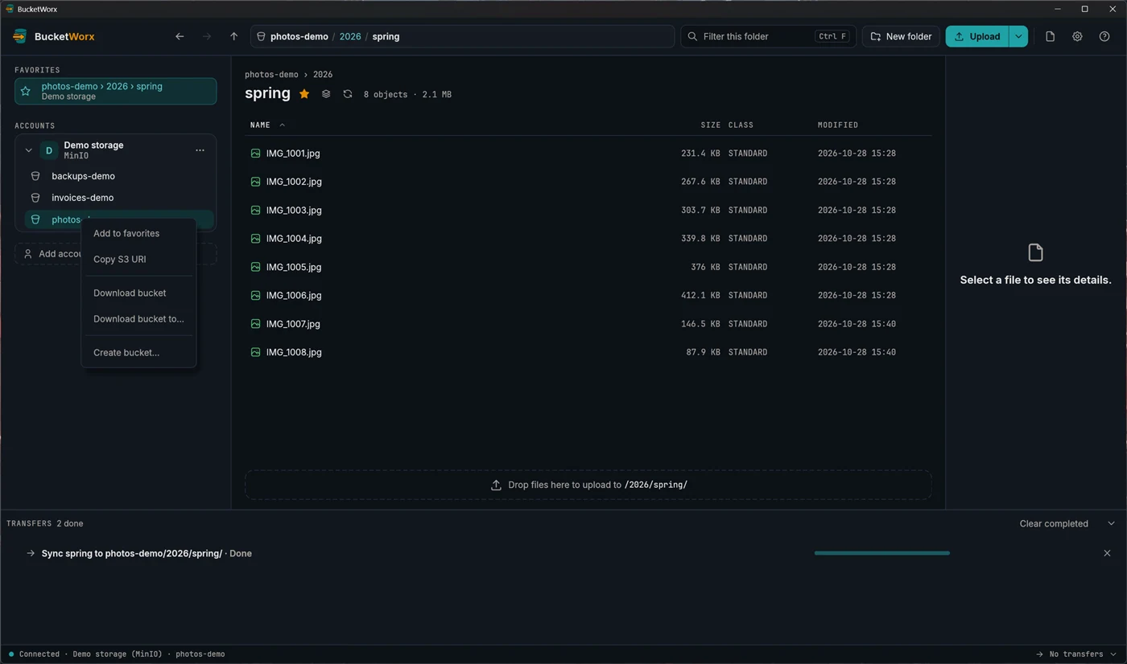Image resolution: width=1127 pixels, height=664 pixels.
Task: Open the Upload options dropdown arrow
Action: point(1018,36)
